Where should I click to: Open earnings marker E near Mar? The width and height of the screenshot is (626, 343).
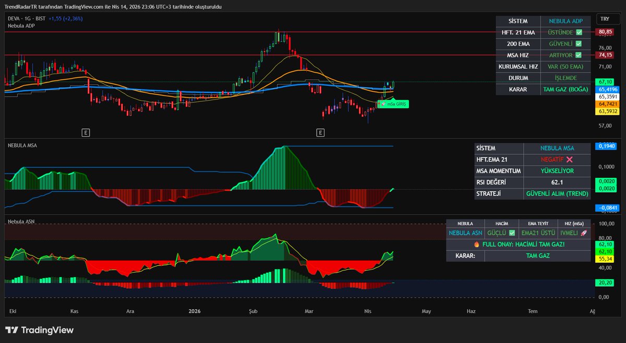click(x=320, y=133)
